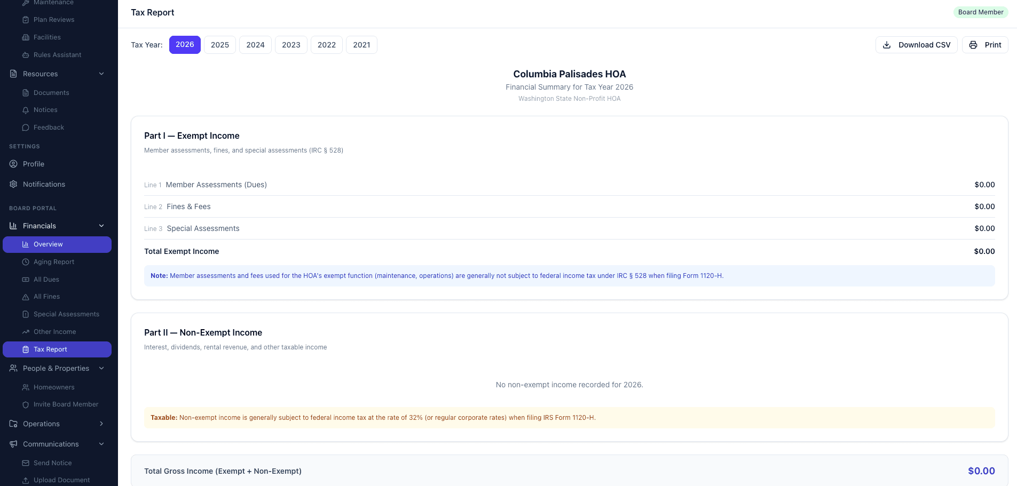
Task: Click the Send Notice envelope icon
Action: coord(26,463)
